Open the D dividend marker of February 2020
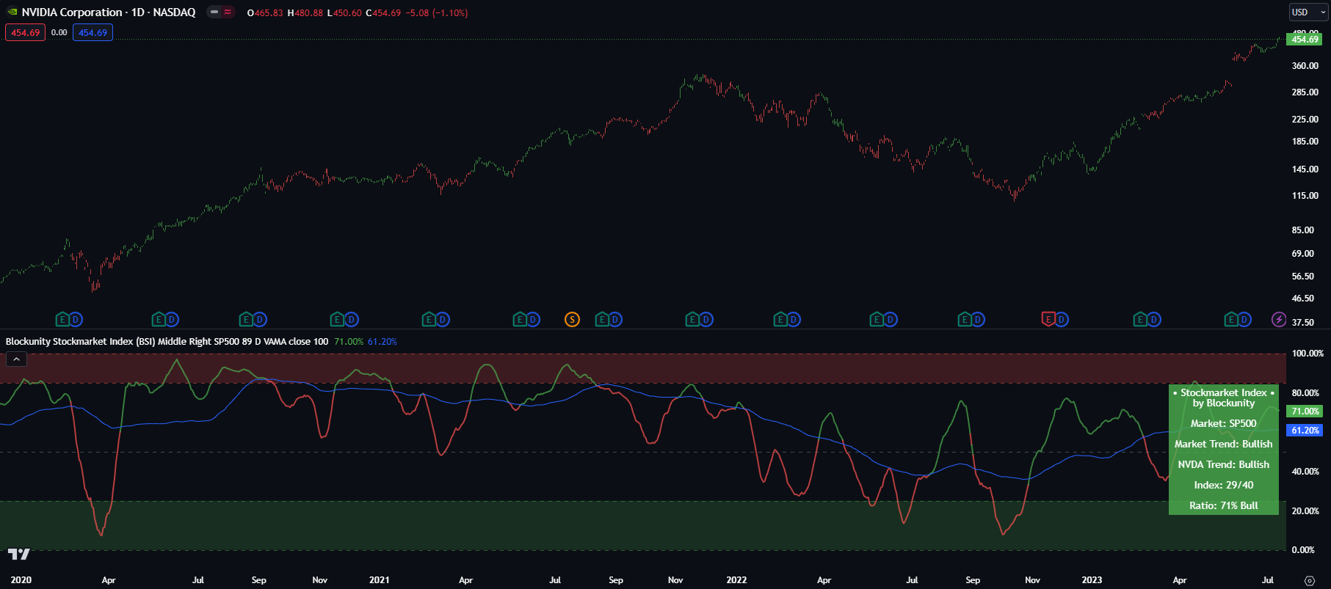This screenshot has height=589, width=1331. coord(76,319)
